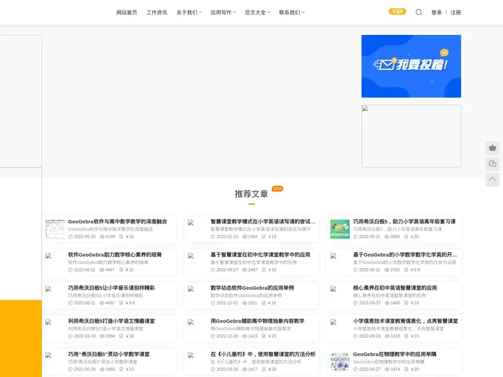This screenshot has width=503, height=377.
Task: Click the broken image in sidebar ad box
Action: [365, 108]
